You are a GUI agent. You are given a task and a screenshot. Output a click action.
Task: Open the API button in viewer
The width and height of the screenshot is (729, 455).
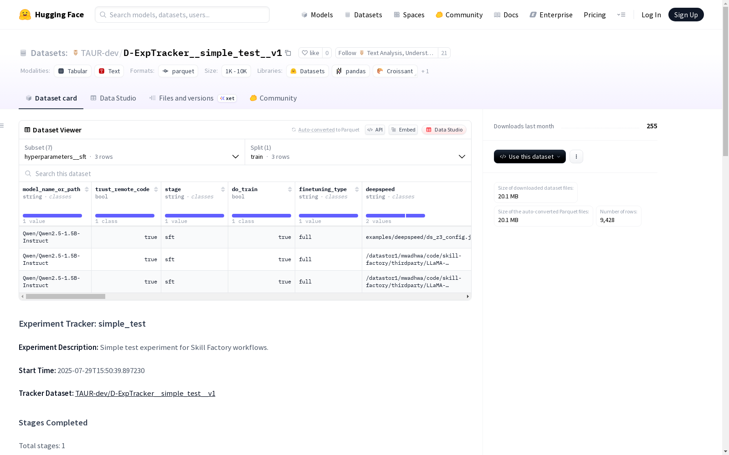(x=375, y=130)
